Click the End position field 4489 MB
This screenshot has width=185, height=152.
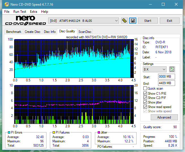tap(166, 83)
